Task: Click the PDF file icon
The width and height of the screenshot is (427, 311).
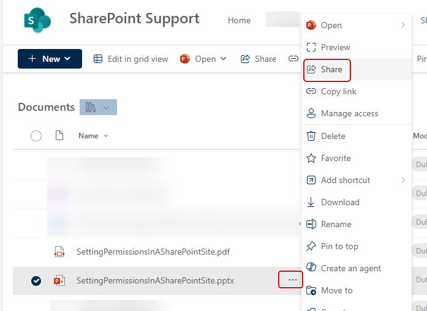Action: coord(59,251)
